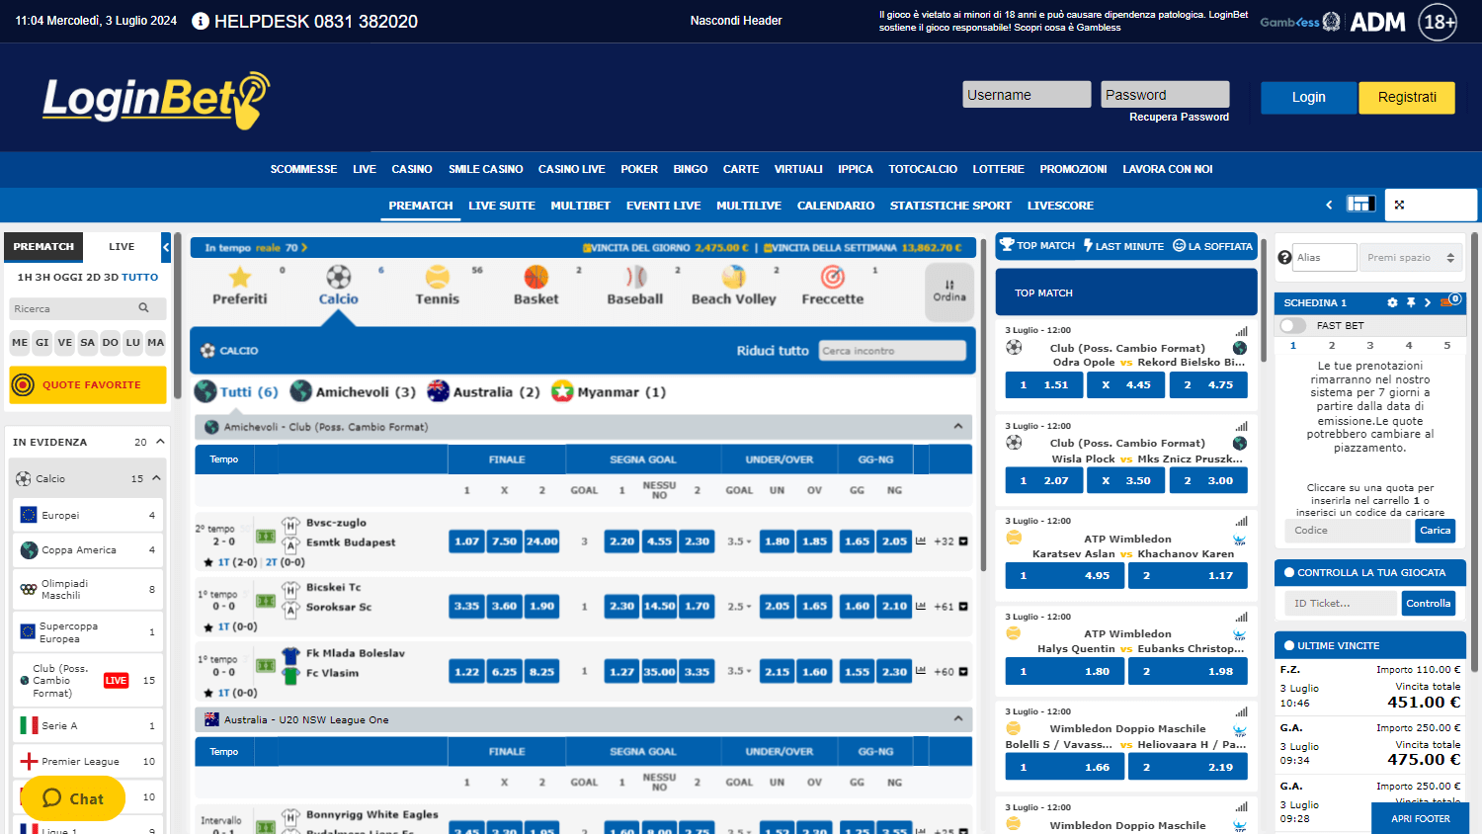Click the fullscreen expand icon
Image resolution: width=1482 pixels, height=834 pixels.
pos(1399,205)
